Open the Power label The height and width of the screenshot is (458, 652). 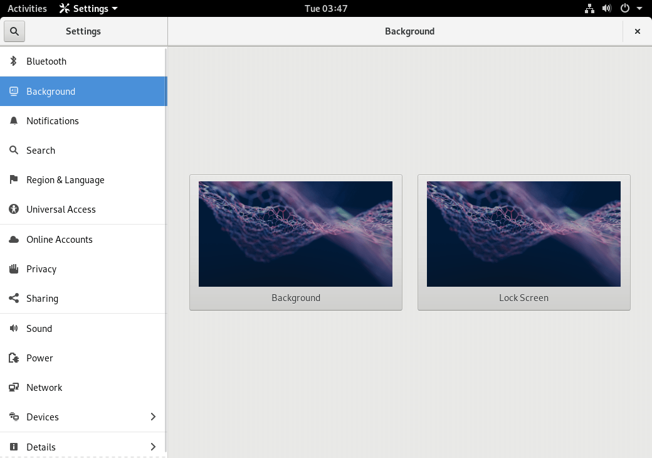39,358
